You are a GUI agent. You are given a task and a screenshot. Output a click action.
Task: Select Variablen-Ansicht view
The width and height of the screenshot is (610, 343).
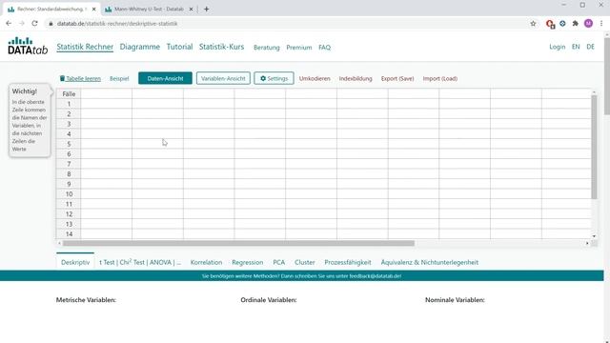(223, 78)
